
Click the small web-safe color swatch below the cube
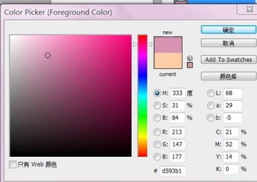tap(190, 65)
